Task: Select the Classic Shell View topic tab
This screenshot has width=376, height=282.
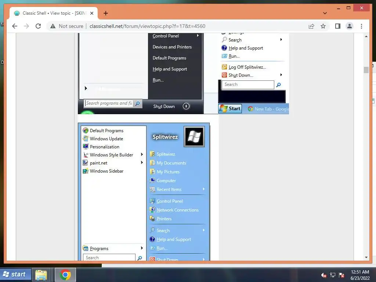Action: (x=54, y=13)
